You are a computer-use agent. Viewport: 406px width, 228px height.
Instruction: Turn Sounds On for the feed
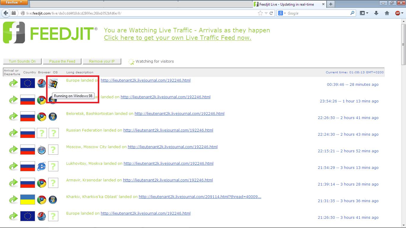click(22, 61)
